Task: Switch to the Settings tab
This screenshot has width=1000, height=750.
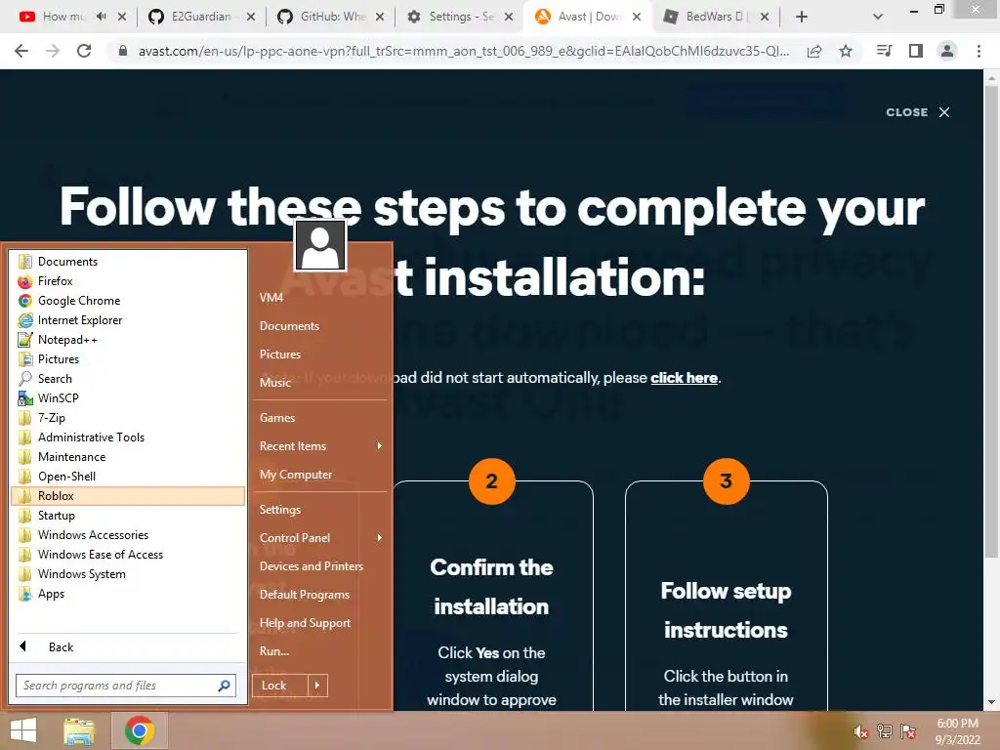Action: [x=460, y=17]
